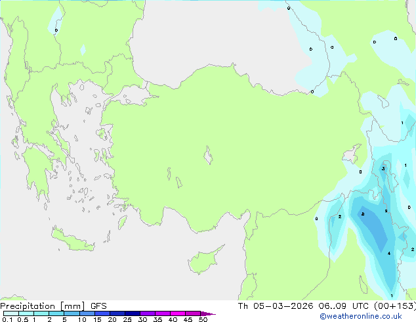Click the 40–45 mm magenta legend swatch
The width and height of the screenshot is (416, 322).
point(178,313)
